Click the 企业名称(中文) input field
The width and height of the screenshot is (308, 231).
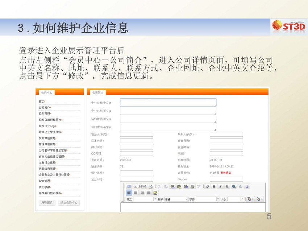168,103
